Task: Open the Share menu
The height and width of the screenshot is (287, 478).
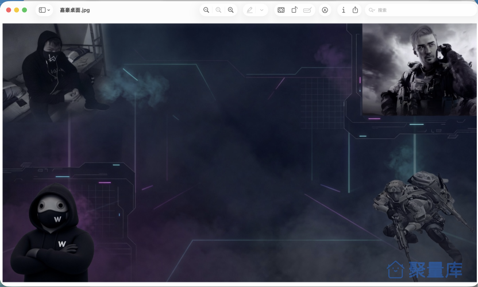Action: [x=355, y=10]
